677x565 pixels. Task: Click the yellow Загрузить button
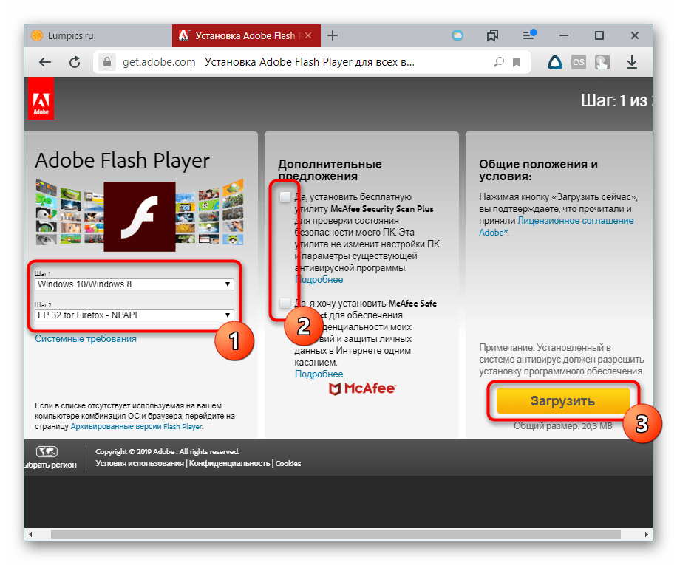coord(562,401)
